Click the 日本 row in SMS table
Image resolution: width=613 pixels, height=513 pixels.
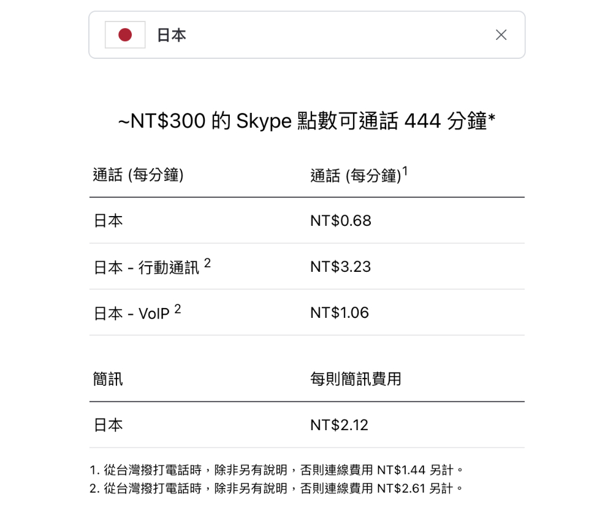click(x=307, y=425)
